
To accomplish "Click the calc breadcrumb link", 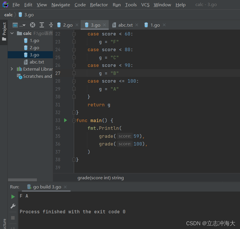I will 8,15.
